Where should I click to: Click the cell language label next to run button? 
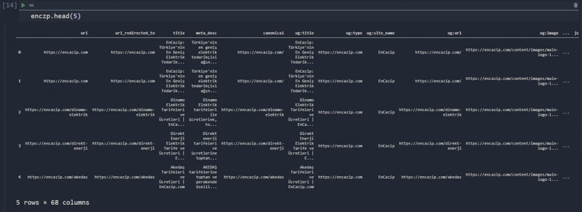click(x=31, y=6)
